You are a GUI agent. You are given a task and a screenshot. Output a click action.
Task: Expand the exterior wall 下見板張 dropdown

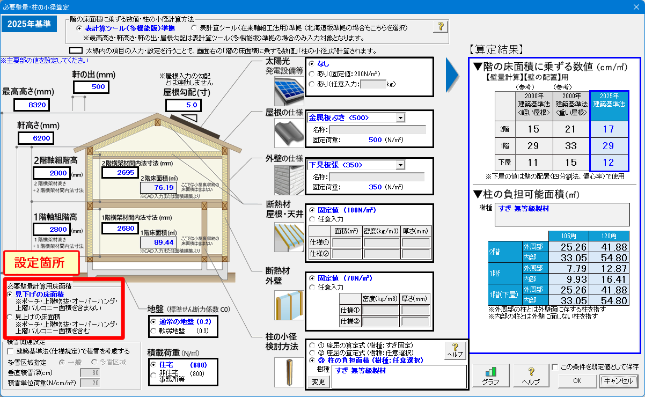coord(400,165)
